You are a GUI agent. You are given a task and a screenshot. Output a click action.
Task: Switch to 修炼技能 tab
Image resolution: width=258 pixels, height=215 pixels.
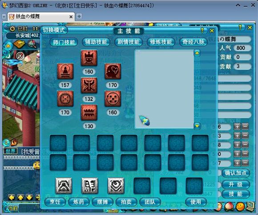161,42
